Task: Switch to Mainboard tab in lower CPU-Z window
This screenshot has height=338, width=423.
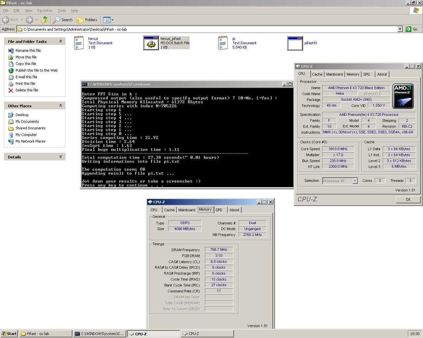Action: 187,210
